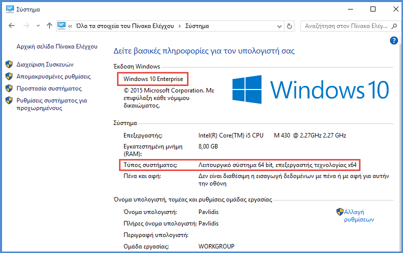Select the Windows 10 Enterprise edition text
The height and width of the screenshot is (253, 403).
click(153, 79)
